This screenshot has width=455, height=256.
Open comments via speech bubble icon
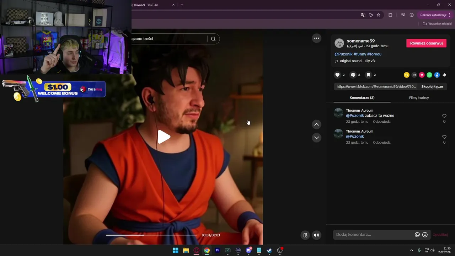pyautogui.click(x=353, y=75)
